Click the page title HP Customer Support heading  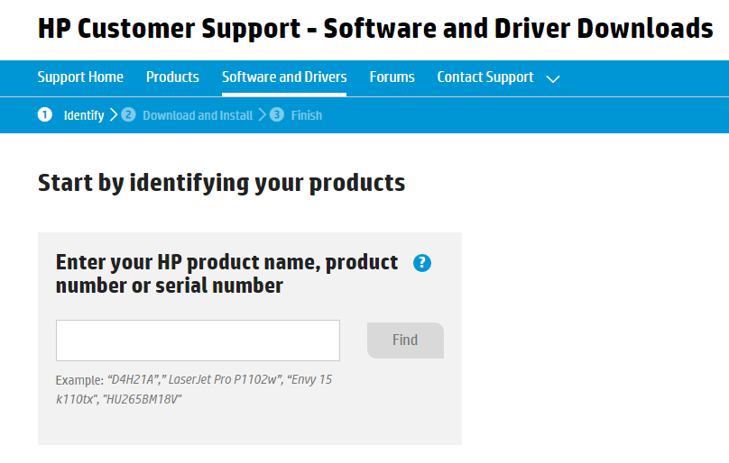click(x=375, y=29)
